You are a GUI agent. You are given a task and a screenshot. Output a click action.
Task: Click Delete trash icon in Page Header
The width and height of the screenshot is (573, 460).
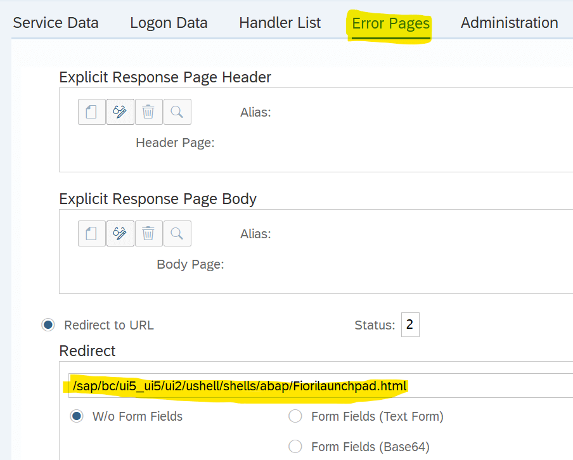tap(149, 112)
